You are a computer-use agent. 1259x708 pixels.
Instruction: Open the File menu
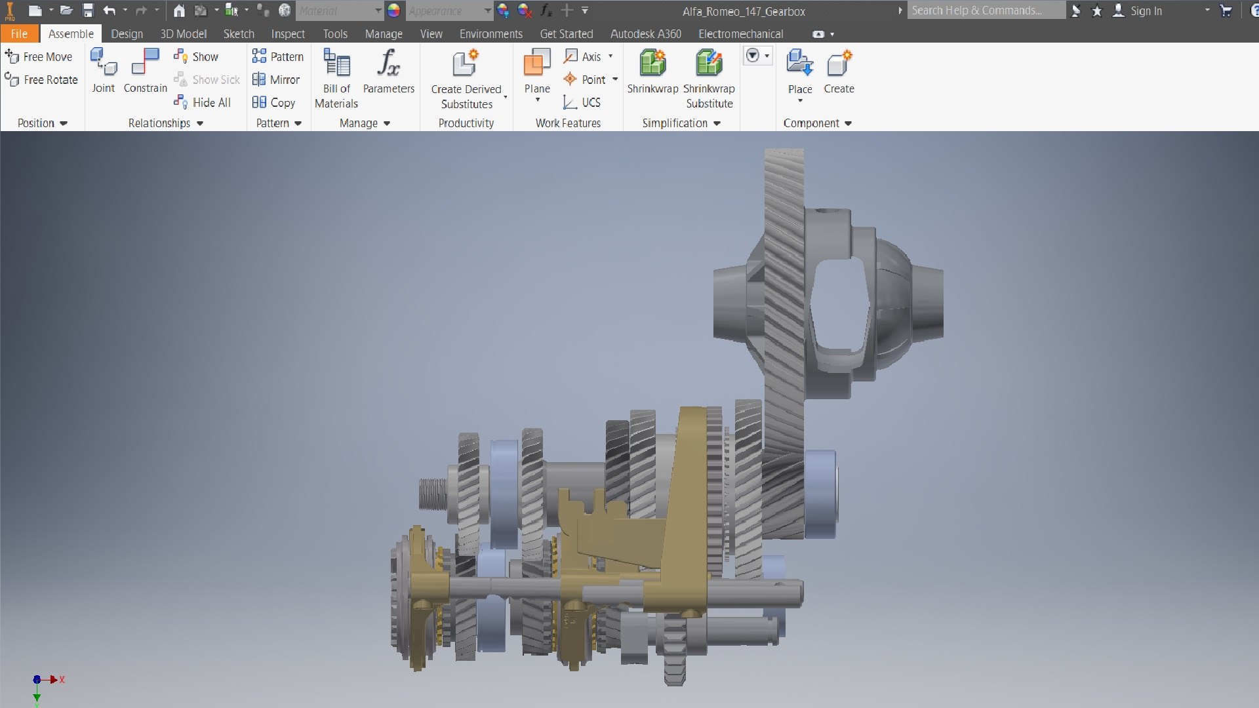(19, 34)
